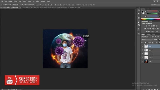160x90 pixels.
Task: Hide Layer 3 with its eye icon
Action: (142, 61)
